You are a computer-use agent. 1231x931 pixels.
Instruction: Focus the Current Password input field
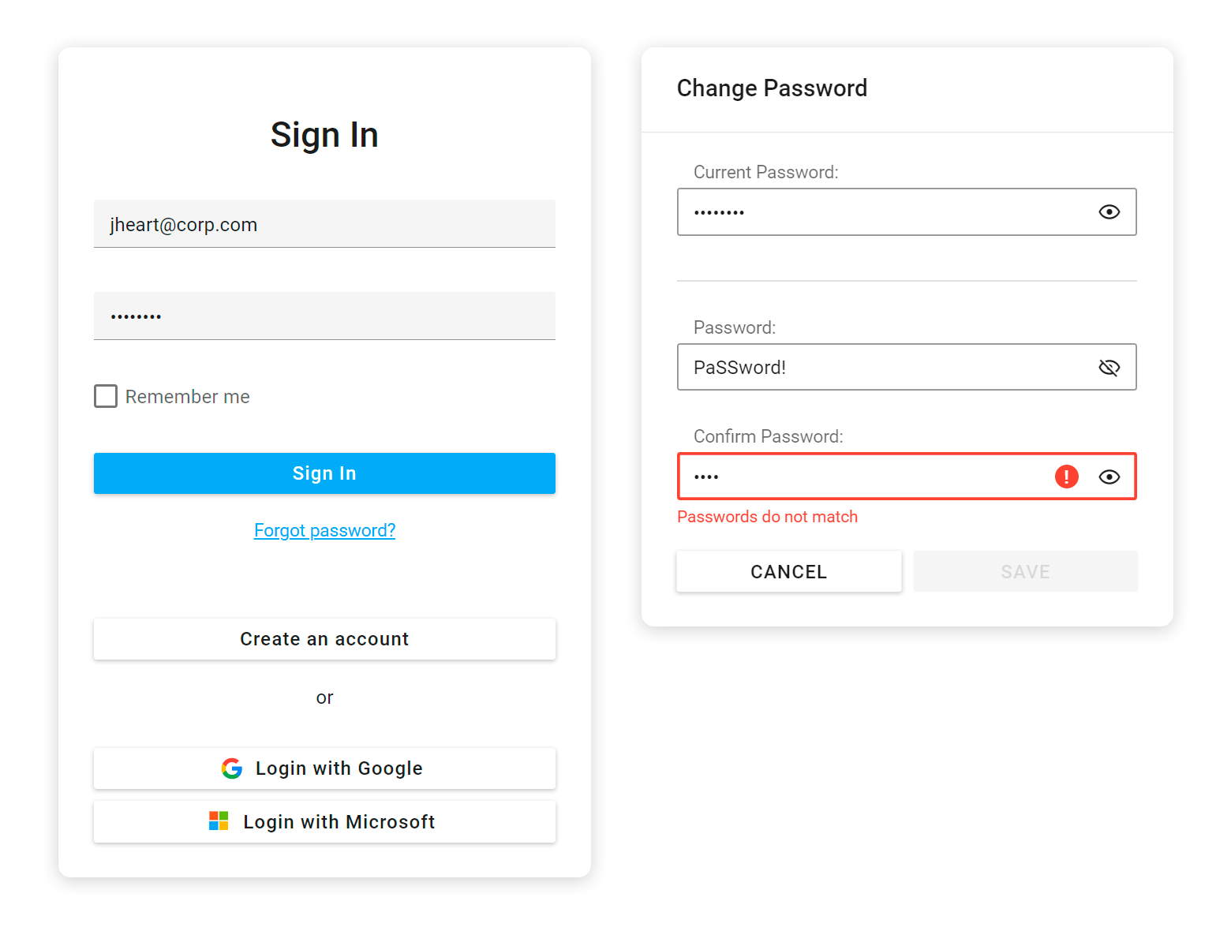point(884,212)
